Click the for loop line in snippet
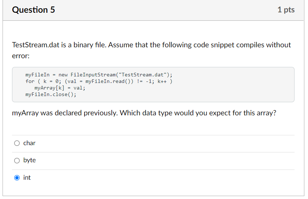The width and height of the screenshot is (308, 199). tap(98, 81)
